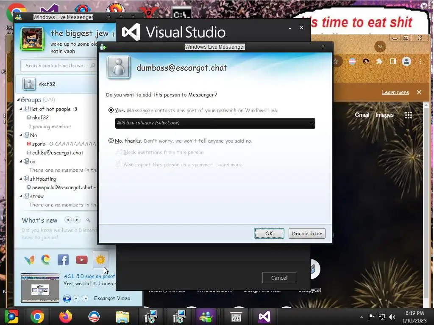Screen dimensions: 434x325
Task: Collapse the list of hot people group
Action: click(x=21, y=109)
